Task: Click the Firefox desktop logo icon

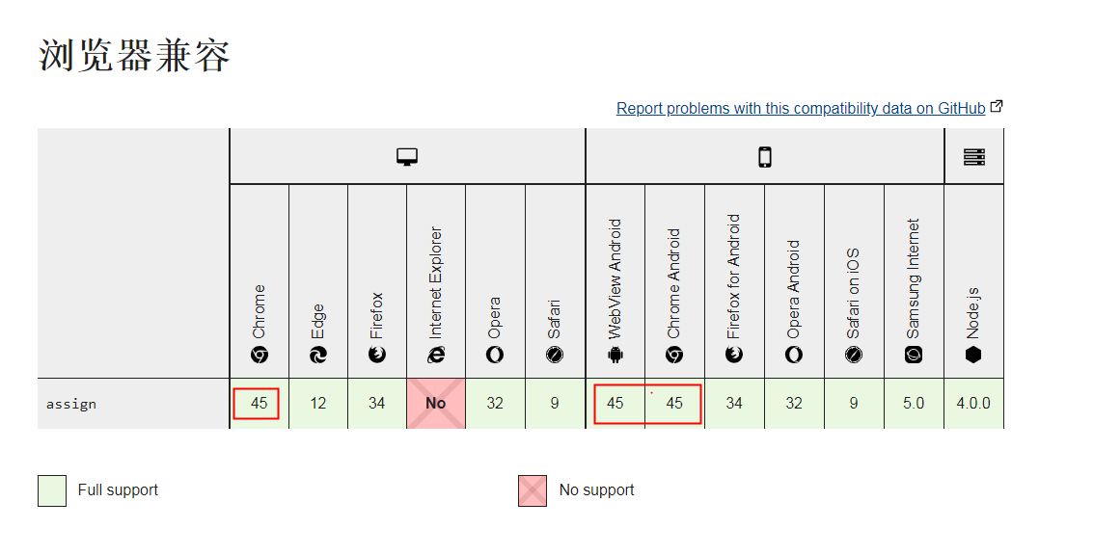Action: pos(377,355)
